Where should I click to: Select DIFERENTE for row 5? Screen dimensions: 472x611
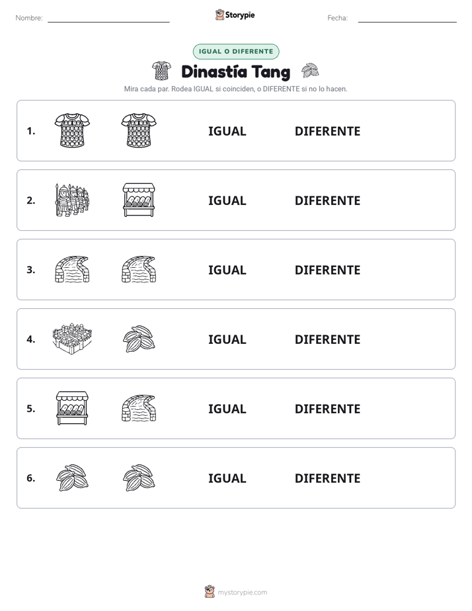(327, 409)
